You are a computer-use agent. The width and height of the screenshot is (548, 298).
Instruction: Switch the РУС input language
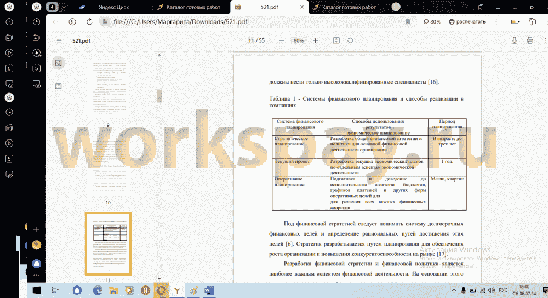503,290
